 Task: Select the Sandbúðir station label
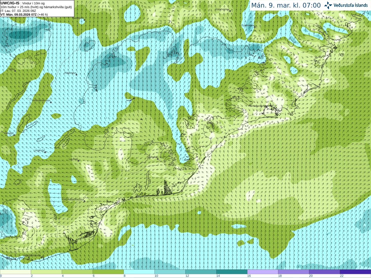[x=78, y=18]
